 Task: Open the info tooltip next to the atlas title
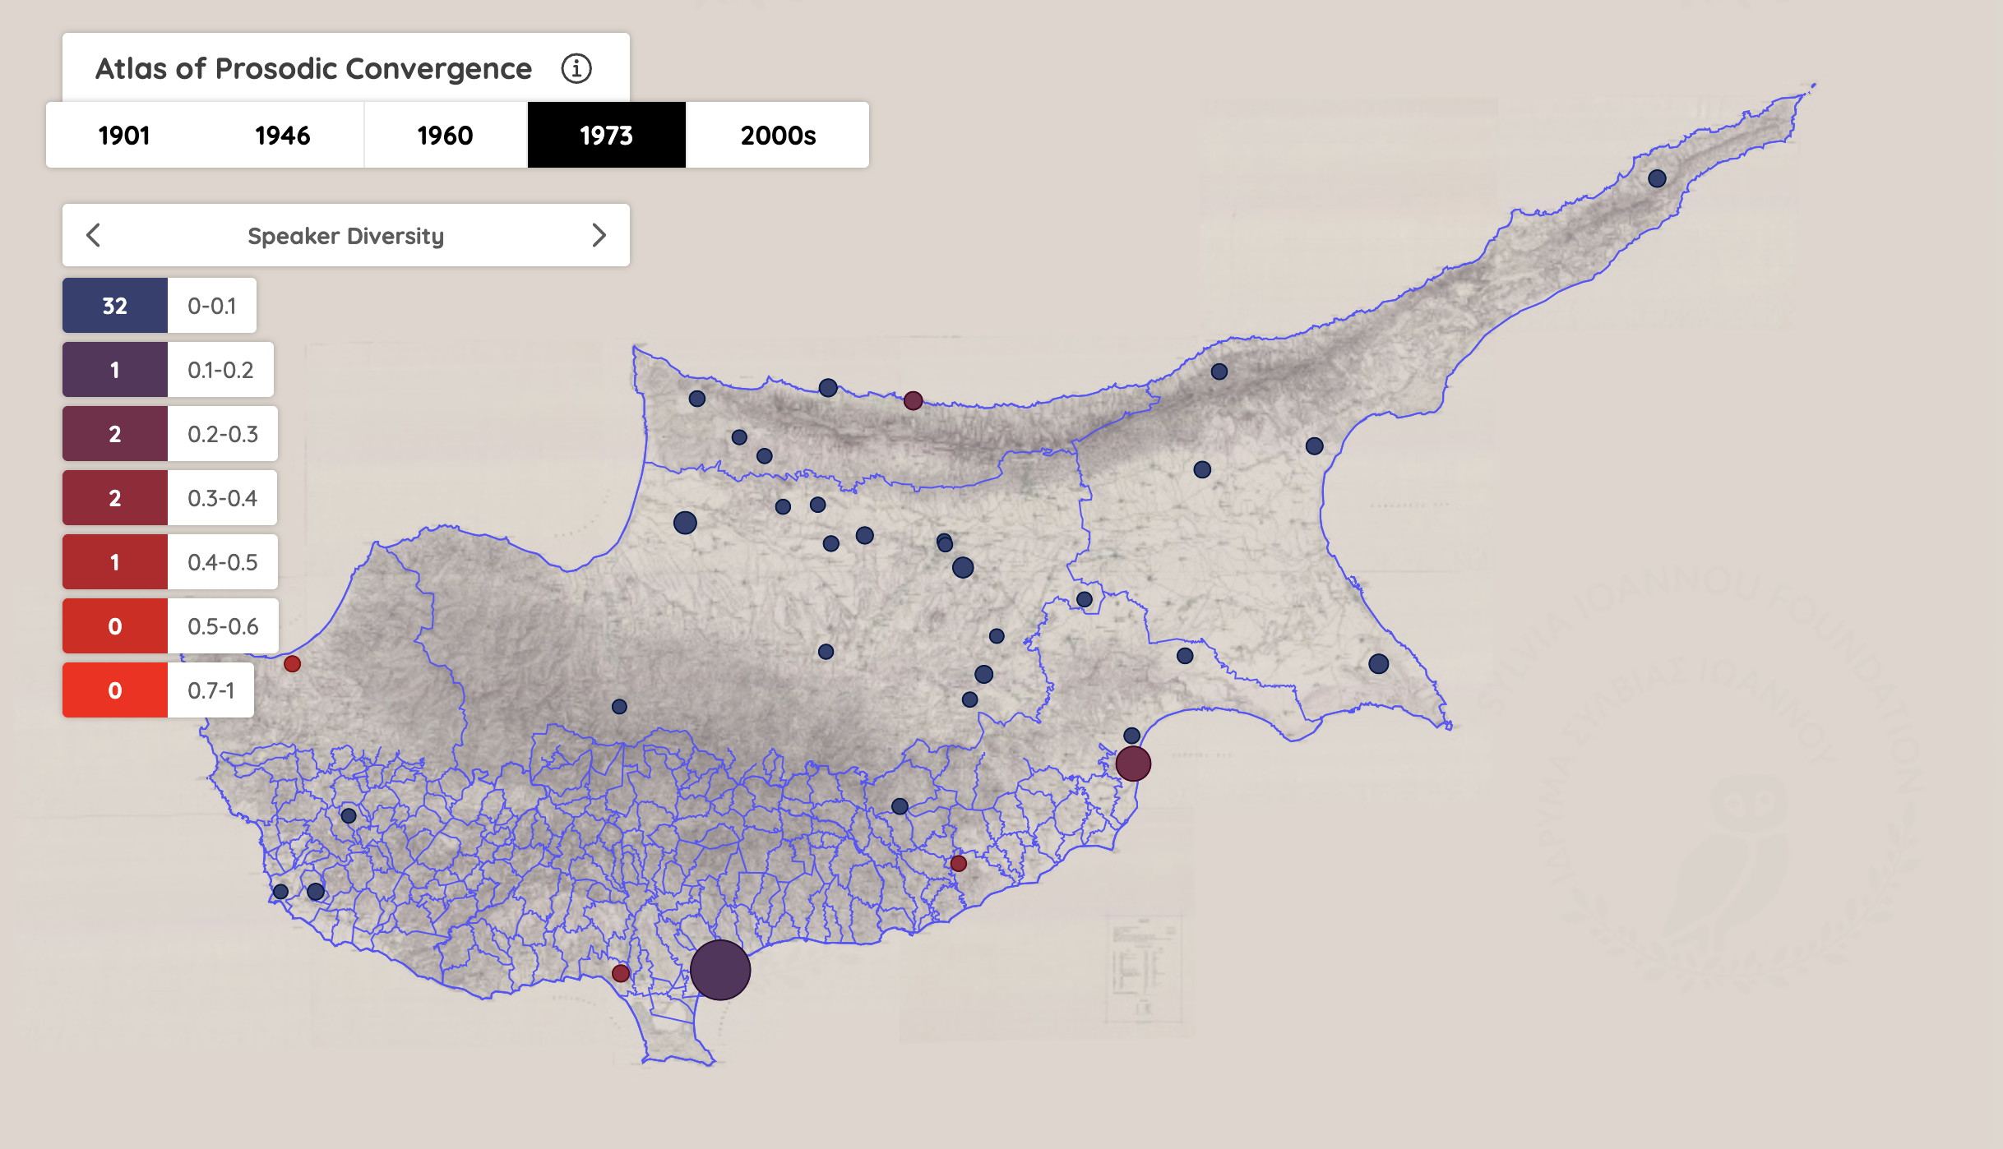point(578,69)
